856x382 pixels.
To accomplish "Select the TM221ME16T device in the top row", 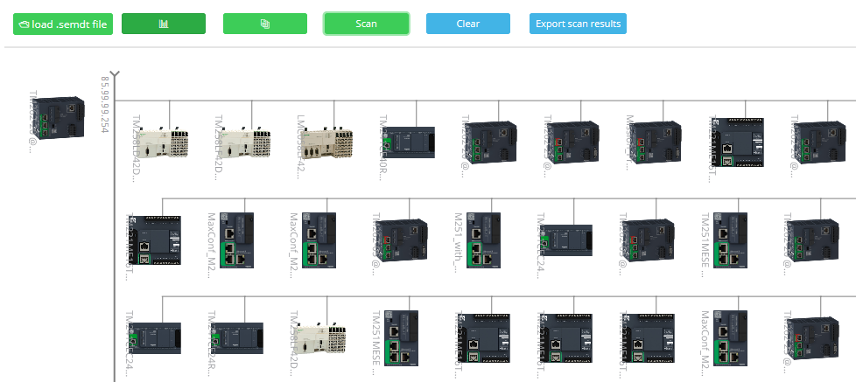I will click(x=737, y=142).
